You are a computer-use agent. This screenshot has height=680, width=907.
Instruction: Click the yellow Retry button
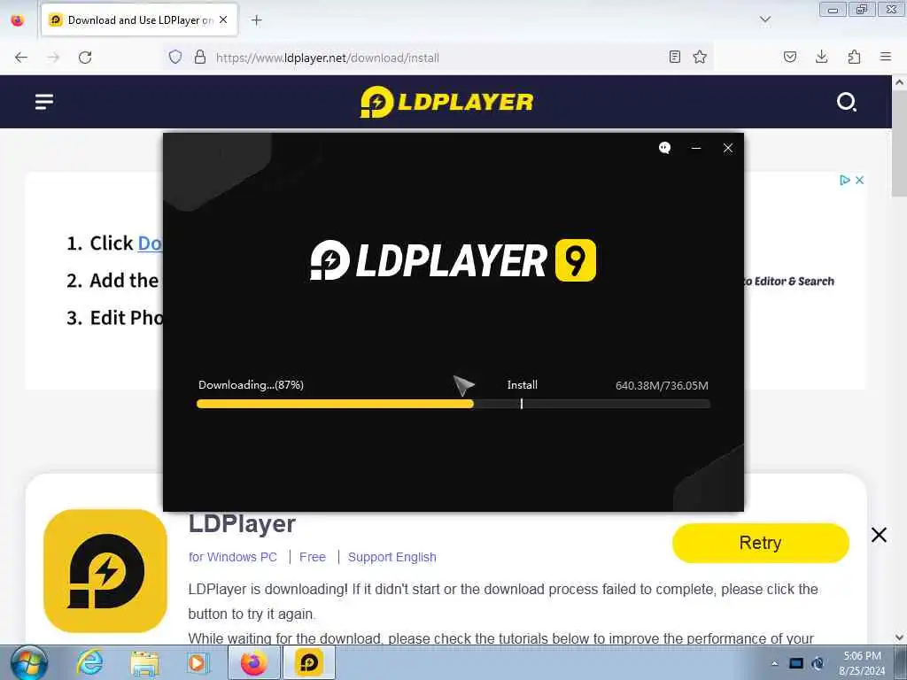click(x=761, y=543)
